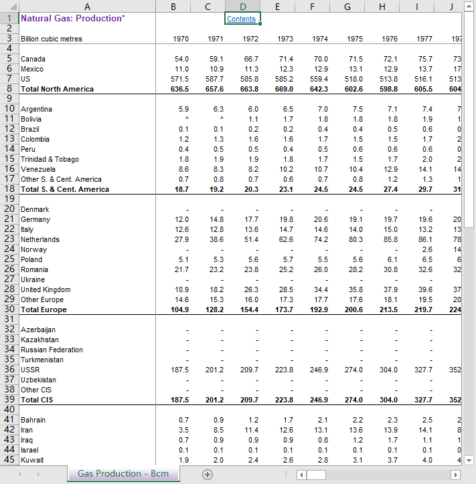This screenshot has width=476, height=484.
Task: Select Norway 1977 value 2.6
Action: point(428,250)
